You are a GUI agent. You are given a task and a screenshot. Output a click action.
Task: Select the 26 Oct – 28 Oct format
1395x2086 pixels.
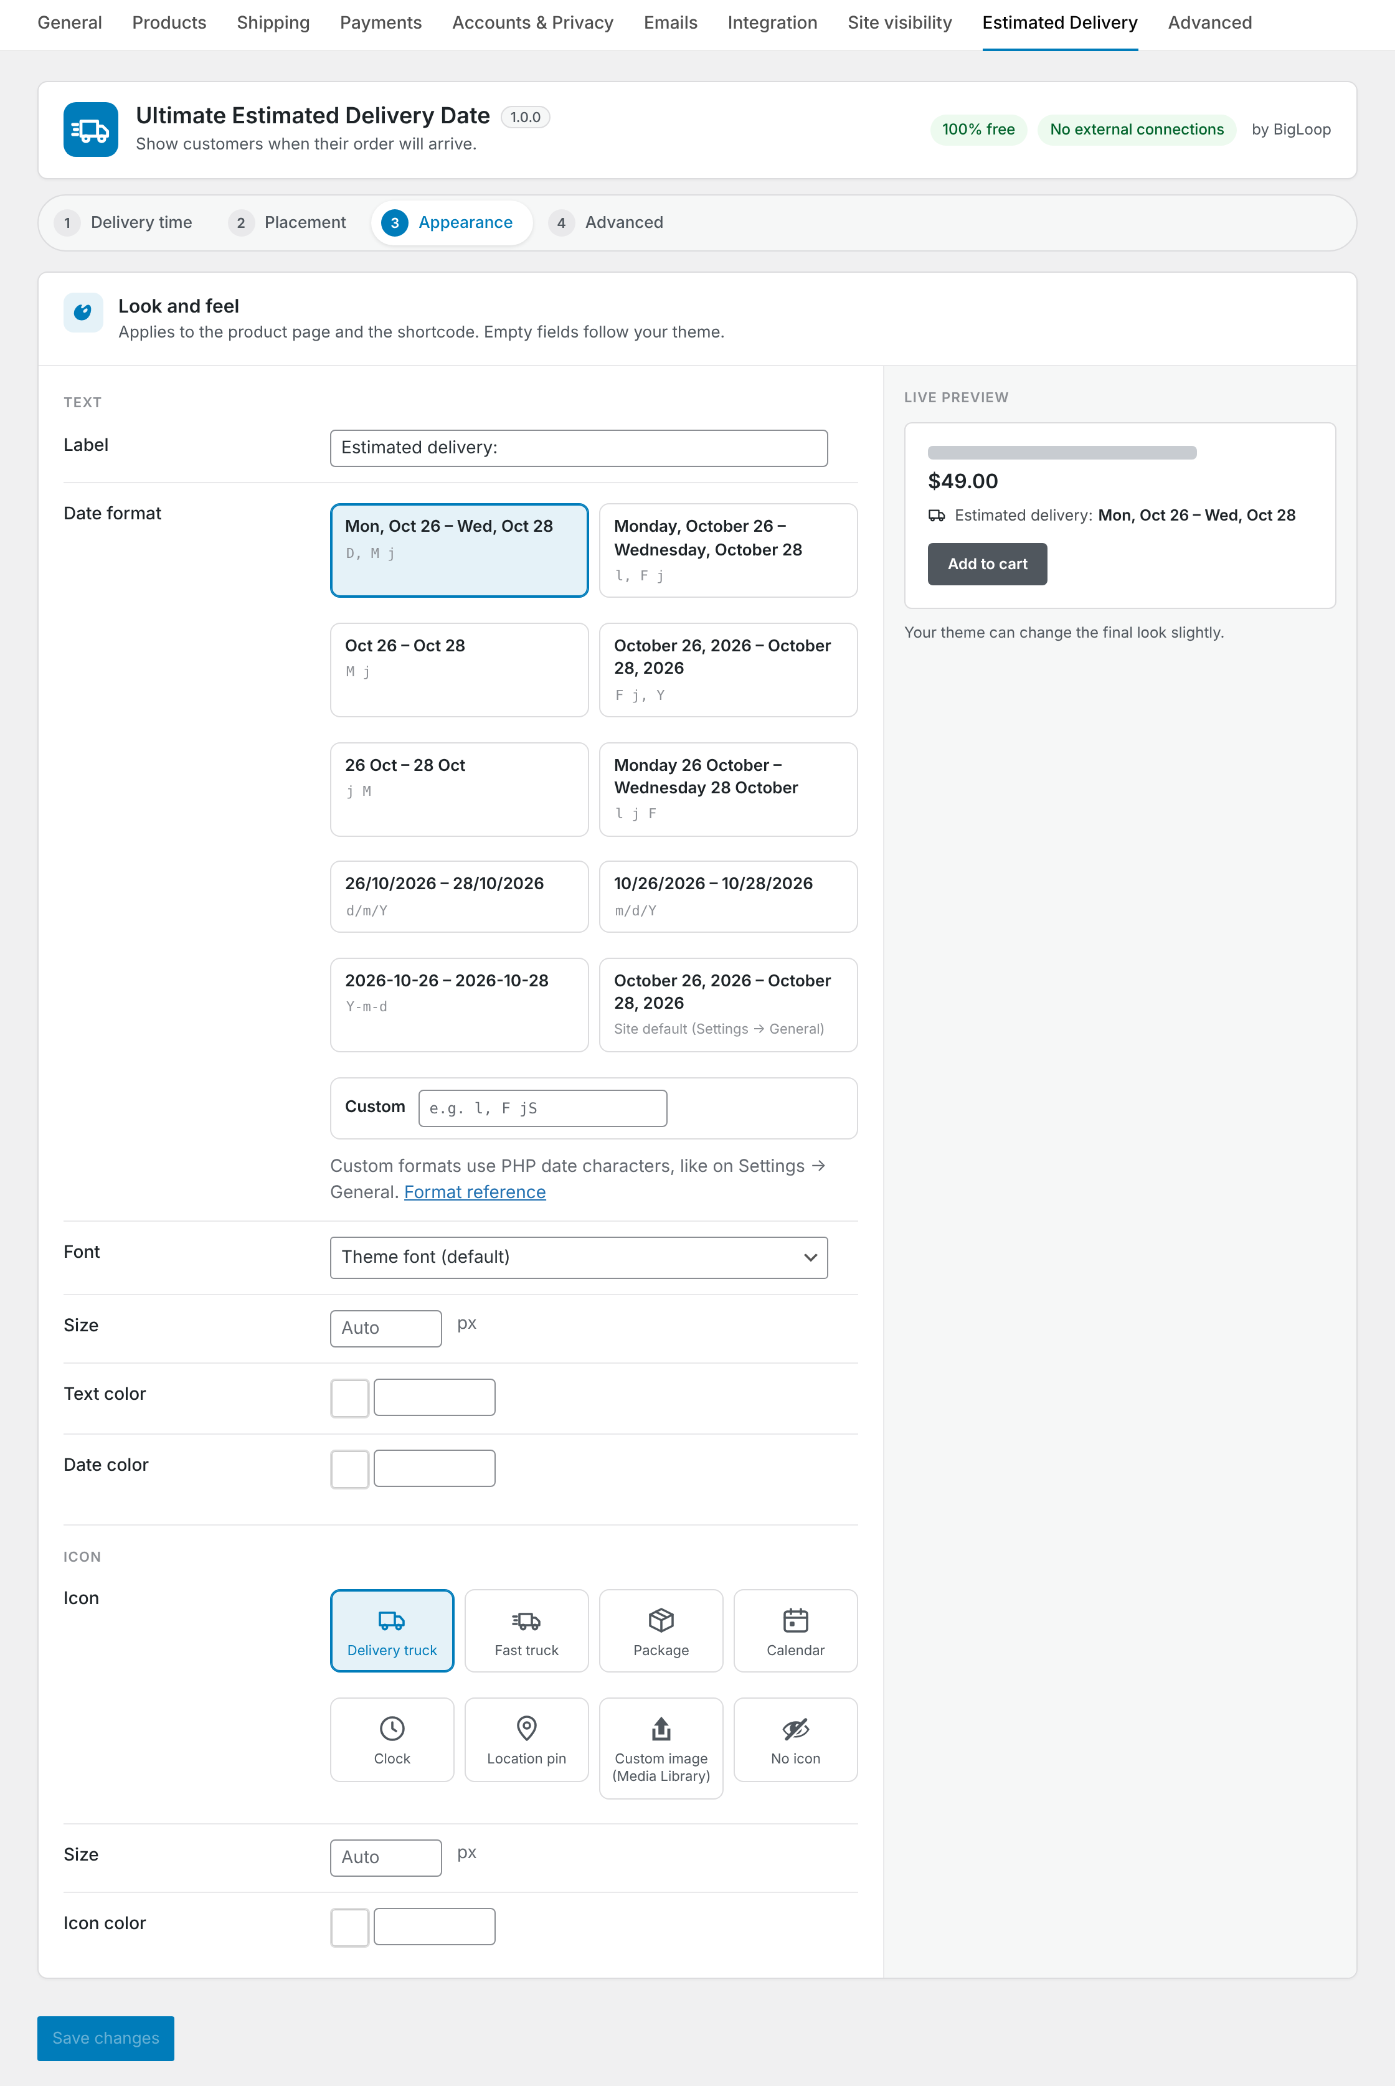[x=459, y=789]
